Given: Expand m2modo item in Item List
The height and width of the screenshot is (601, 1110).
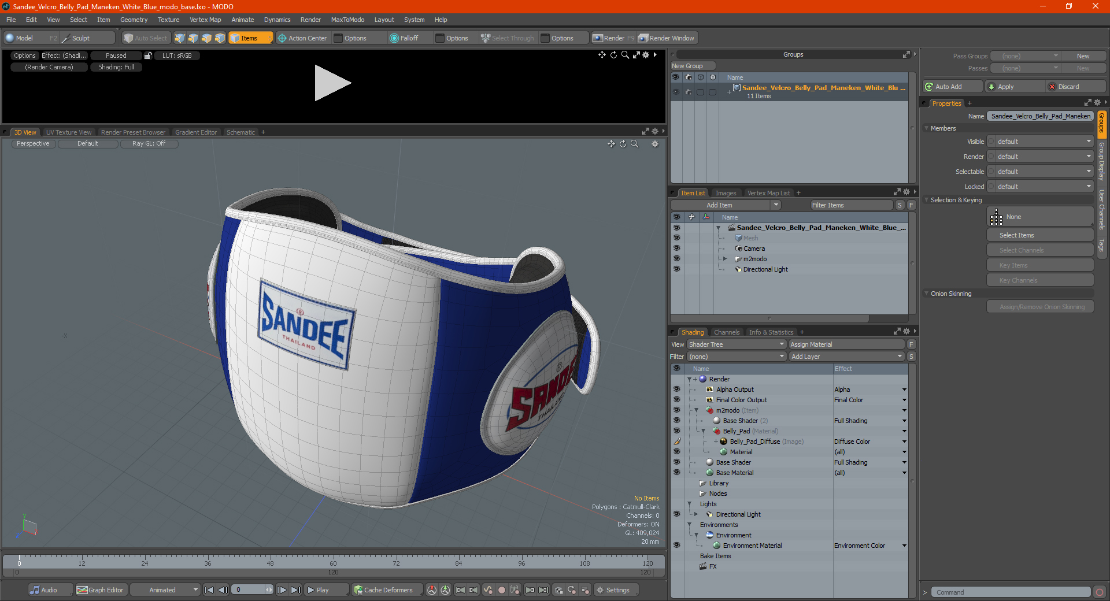Looking at the screenshot, I should (x=725, y=259).
